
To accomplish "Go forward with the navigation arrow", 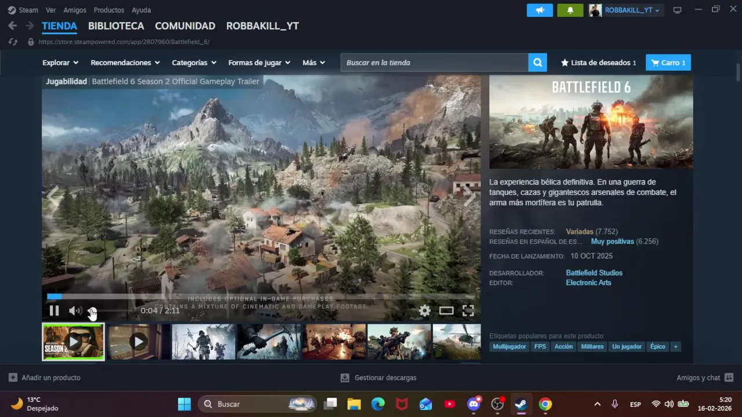I will coord(29,25).
